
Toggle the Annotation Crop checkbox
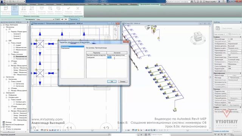point(229,96)
